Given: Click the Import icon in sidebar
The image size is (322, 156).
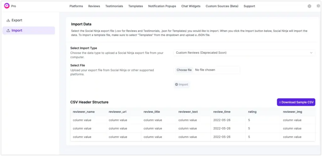Looking at the screenshot, I should pos(8,31).
